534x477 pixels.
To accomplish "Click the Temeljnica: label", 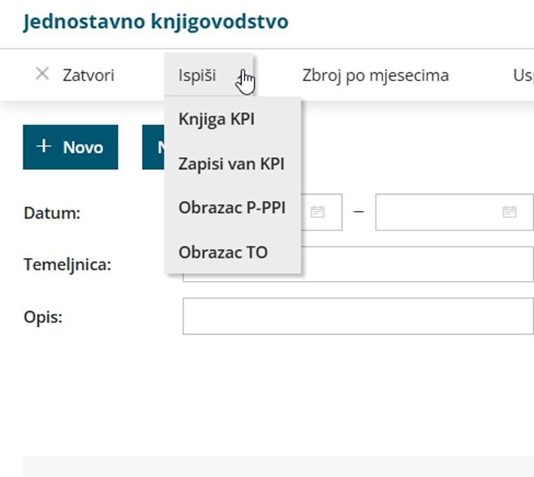I will [x=67, y=265].
